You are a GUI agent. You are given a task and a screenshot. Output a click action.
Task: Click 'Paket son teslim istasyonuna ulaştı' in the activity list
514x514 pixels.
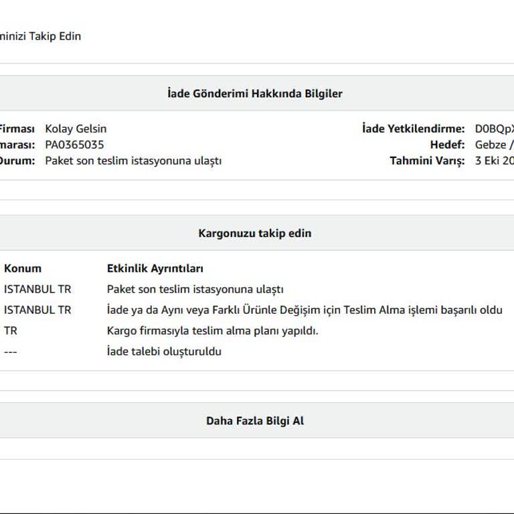(x=195, y=289)
